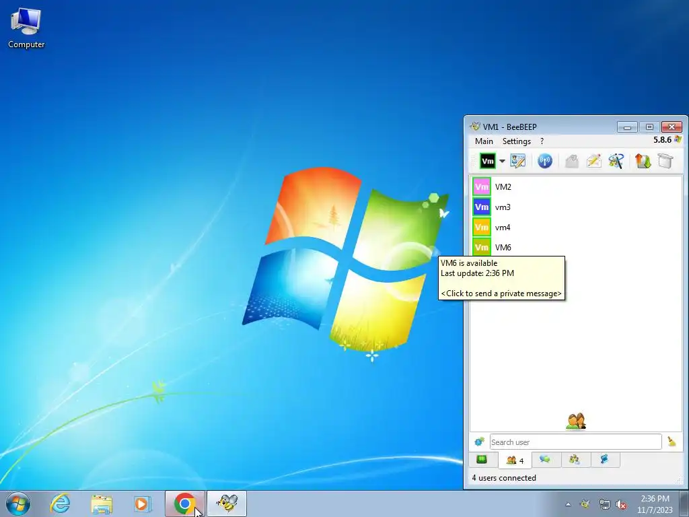Click the create group tools icon
689x517 pixels.
616,161
